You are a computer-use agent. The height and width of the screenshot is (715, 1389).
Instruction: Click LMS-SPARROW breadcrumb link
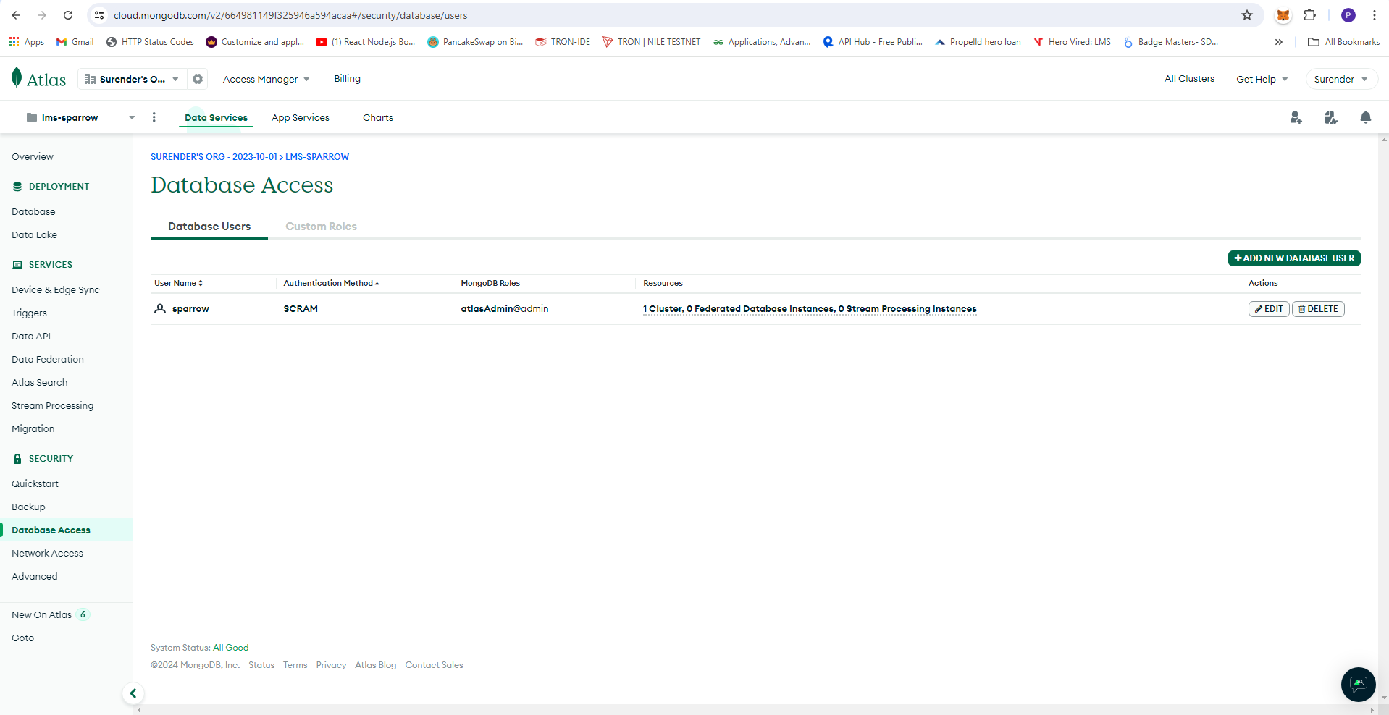pyautogui.click(x=317, y=156)
